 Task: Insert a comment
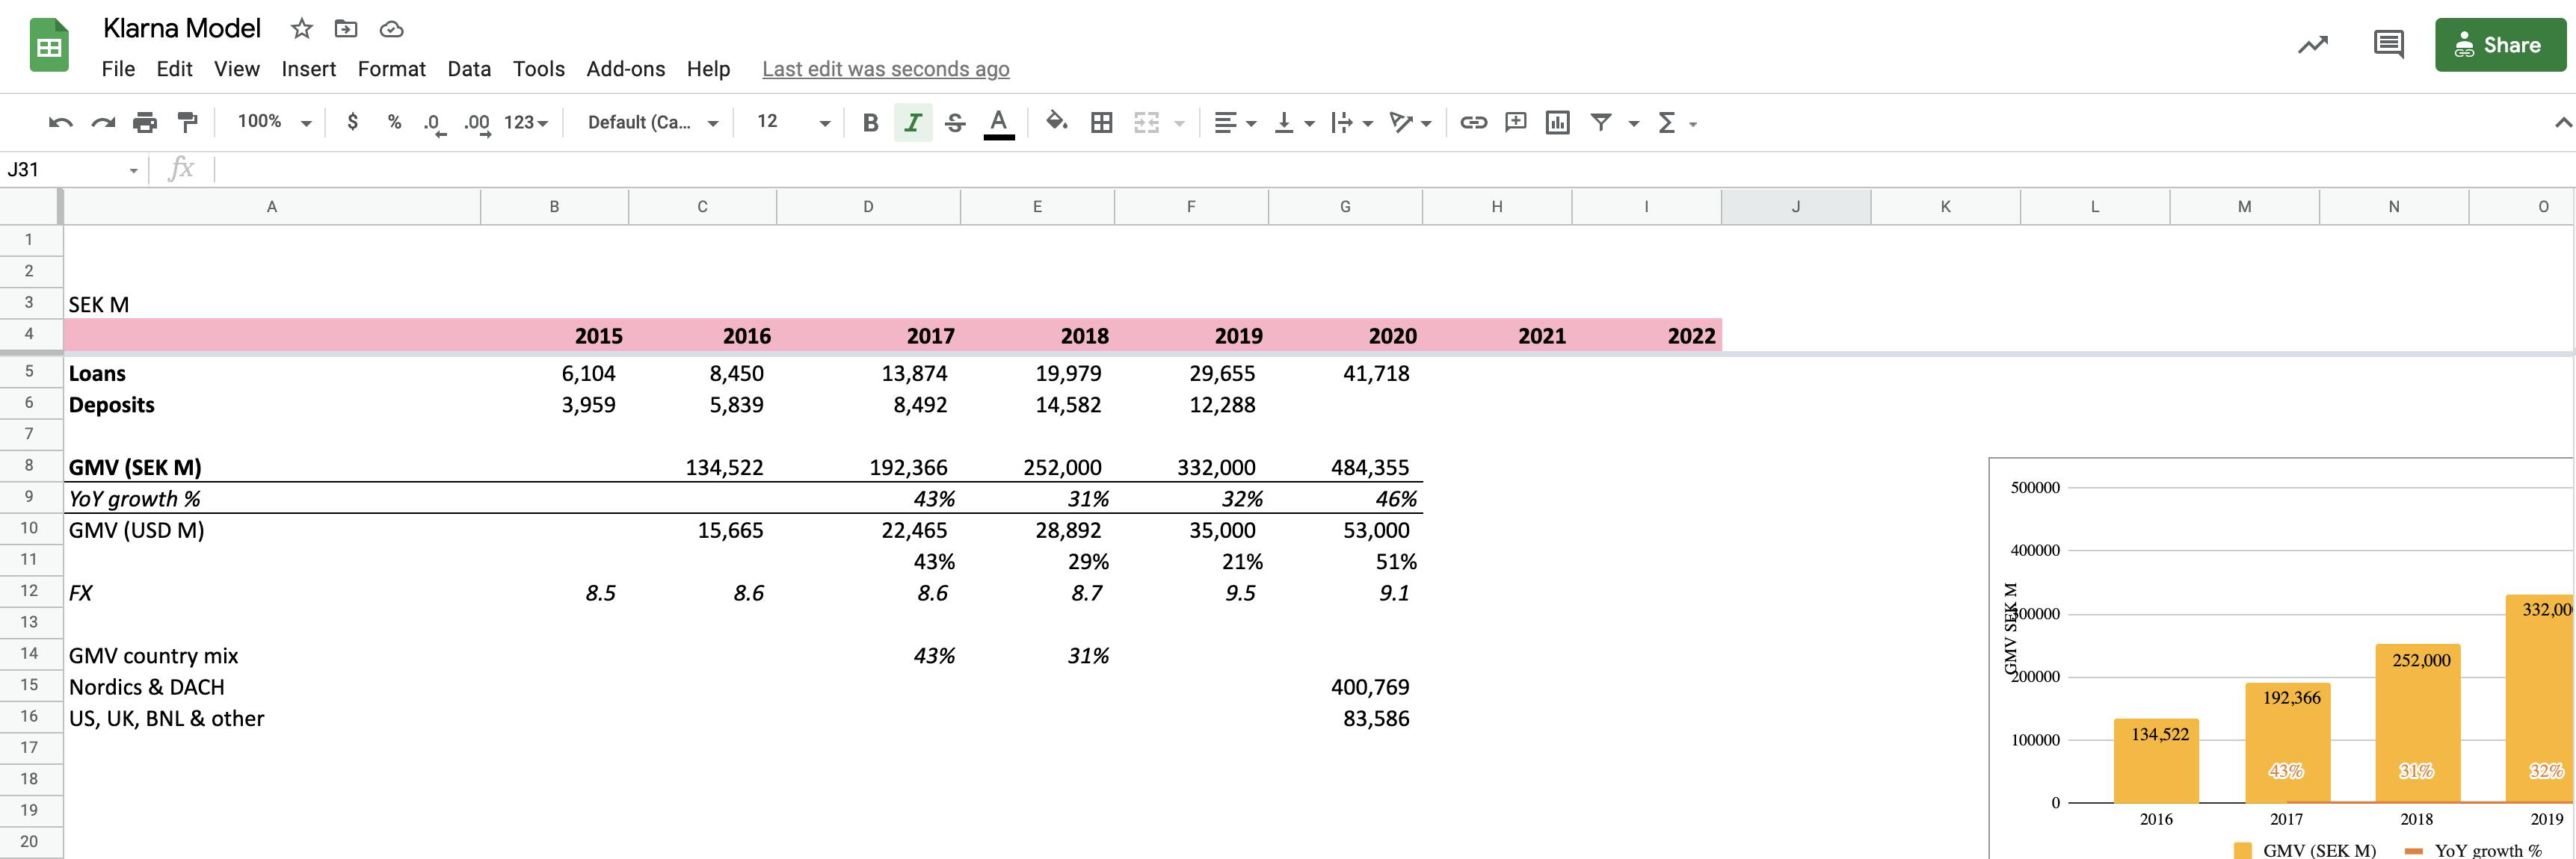coord(1516,122)
